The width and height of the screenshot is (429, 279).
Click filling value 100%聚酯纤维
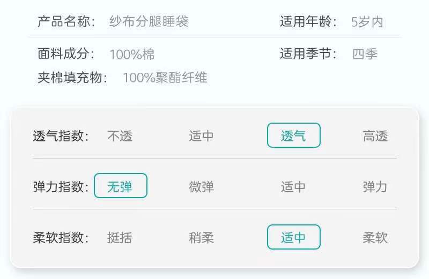tap(165, 78)
